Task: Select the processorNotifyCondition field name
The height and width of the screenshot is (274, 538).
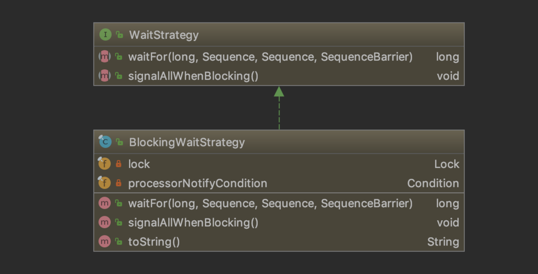Action: click(x=197, y=184)
